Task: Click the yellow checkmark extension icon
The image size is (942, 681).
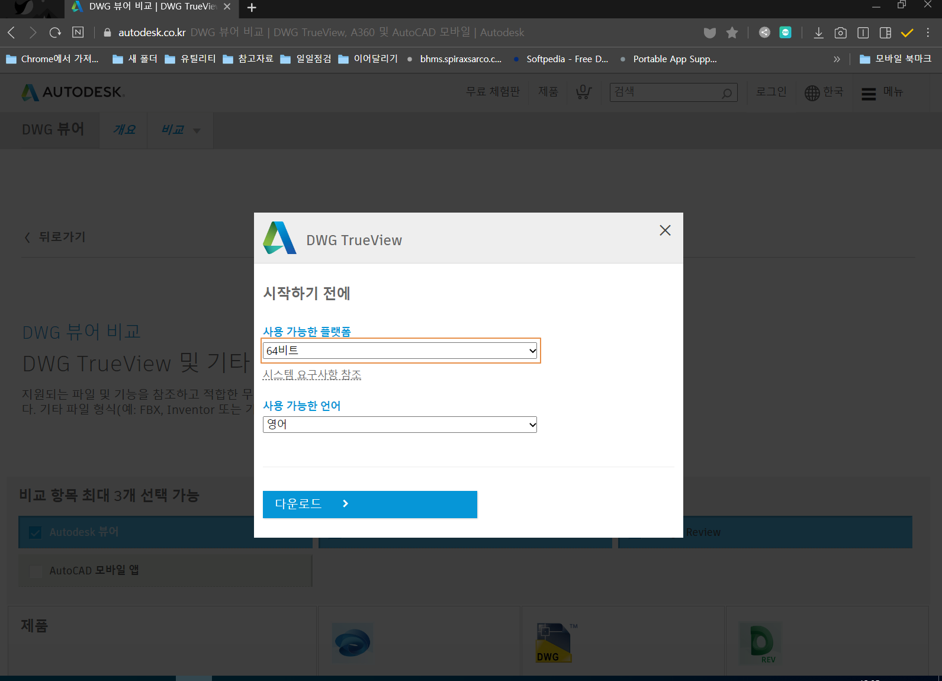Action: point(907,33)
